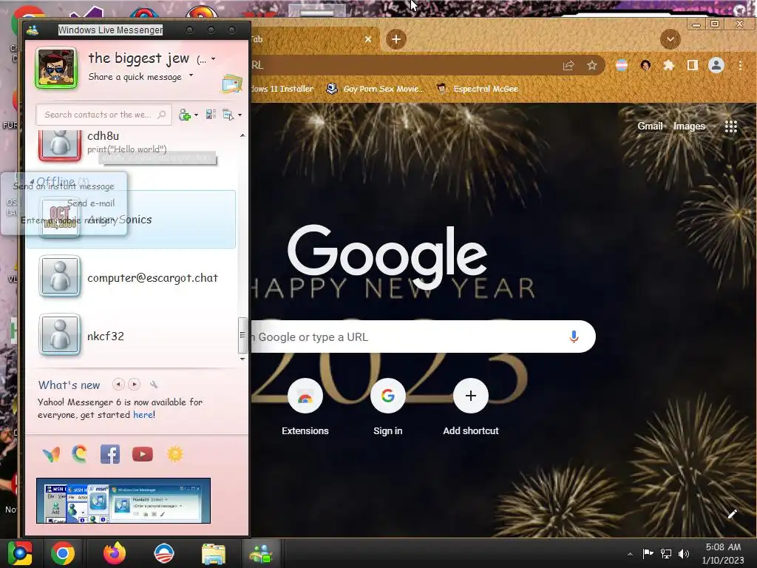This screenshot has width=757, height=568.
Task: Open the sun weather icon in Messenger
Action: (x=174, y=454)
